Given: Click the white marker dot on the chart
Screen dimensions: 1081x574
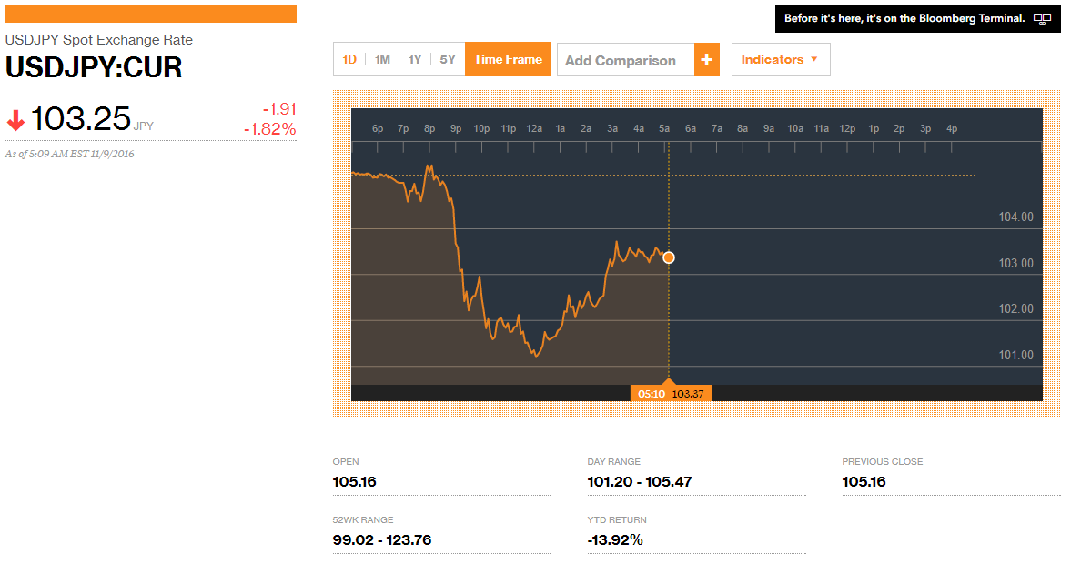Looking at the screenshot, I should click(669, 257).
